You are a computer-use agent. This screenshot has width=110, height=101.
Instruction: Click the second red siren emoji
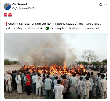pyautogui.click(x=10, y=15)
